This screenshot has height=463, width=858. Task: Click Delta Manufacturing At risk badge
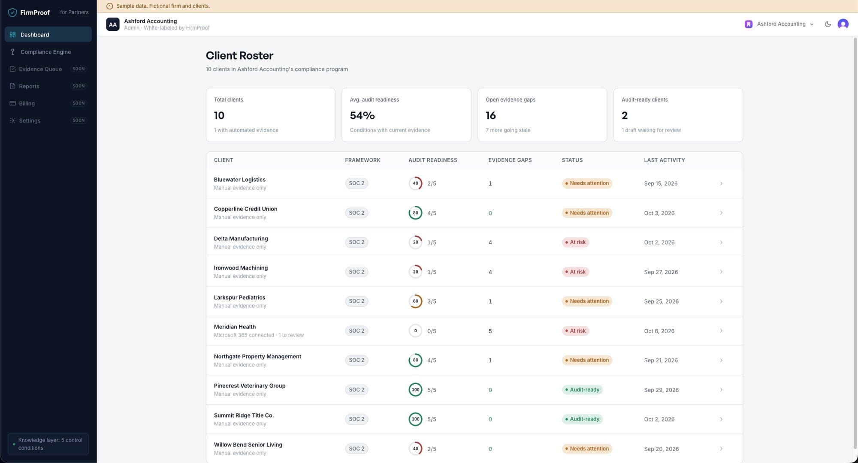(x=575, y=242)
